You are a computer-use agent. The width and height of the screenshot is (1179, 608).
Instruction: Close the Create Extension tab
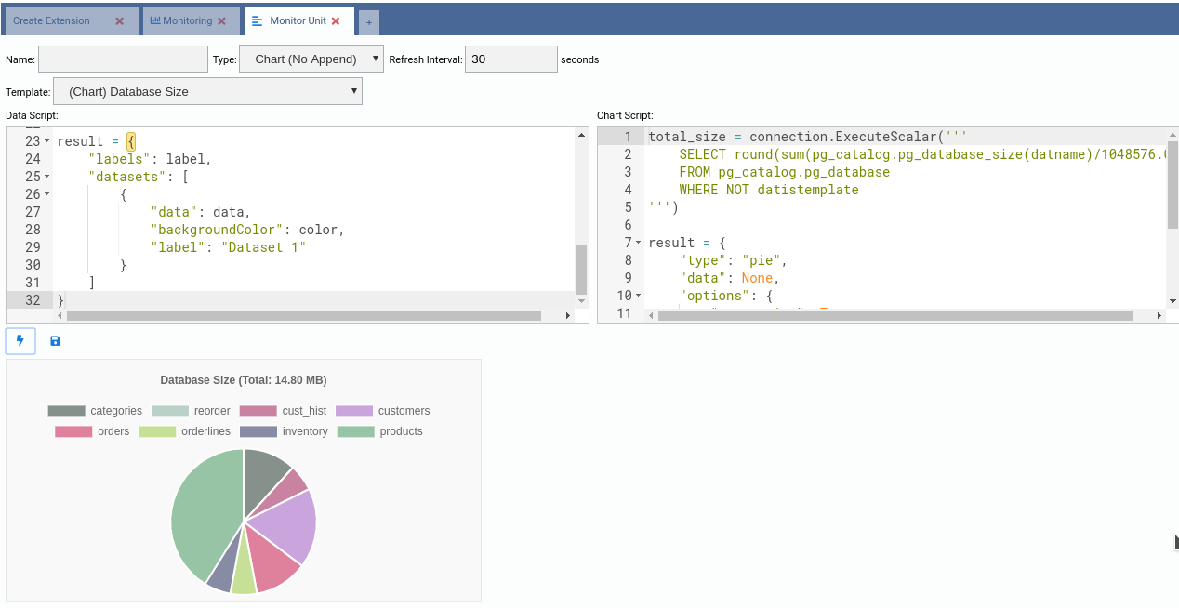tap(119, 21)
